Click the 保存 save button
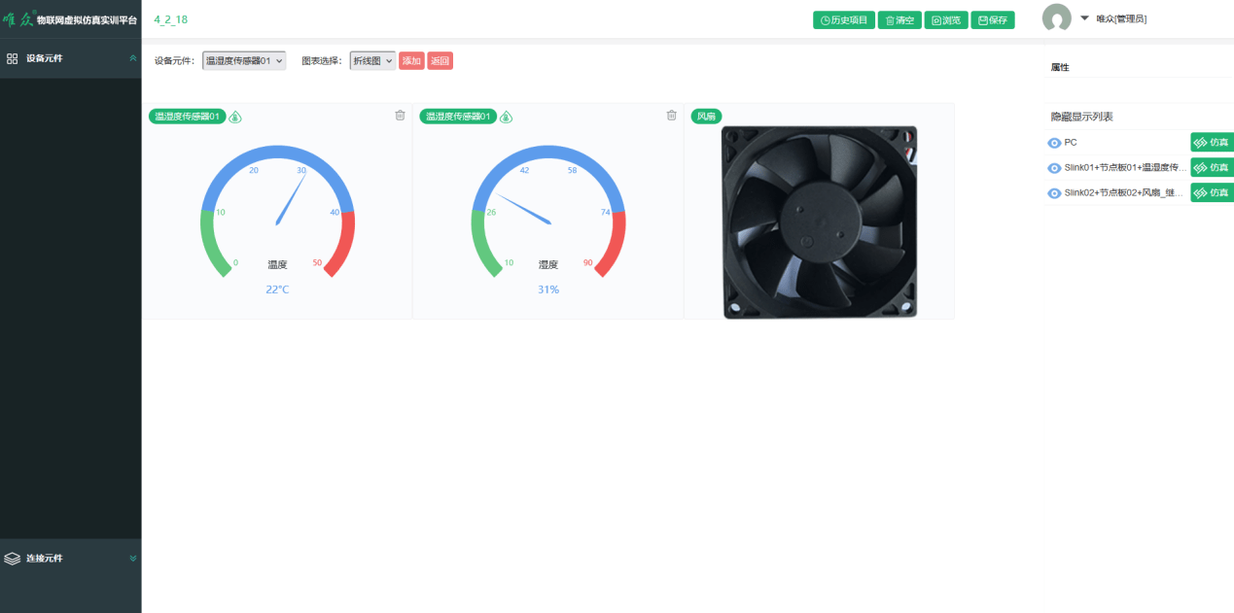Viewport: 1234px width, 613px height. point(993,19)
